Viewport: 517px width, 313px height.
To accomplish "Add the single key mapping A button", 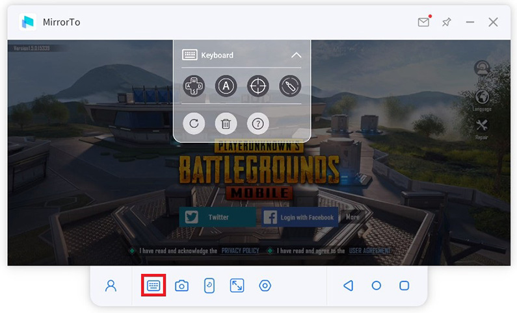I will point(226,86).
